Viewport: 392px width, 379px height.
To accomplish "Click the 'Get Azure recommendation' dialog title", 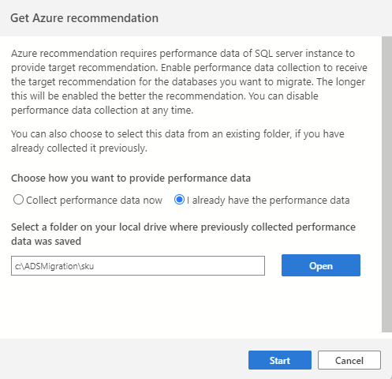I will (84, 18).
